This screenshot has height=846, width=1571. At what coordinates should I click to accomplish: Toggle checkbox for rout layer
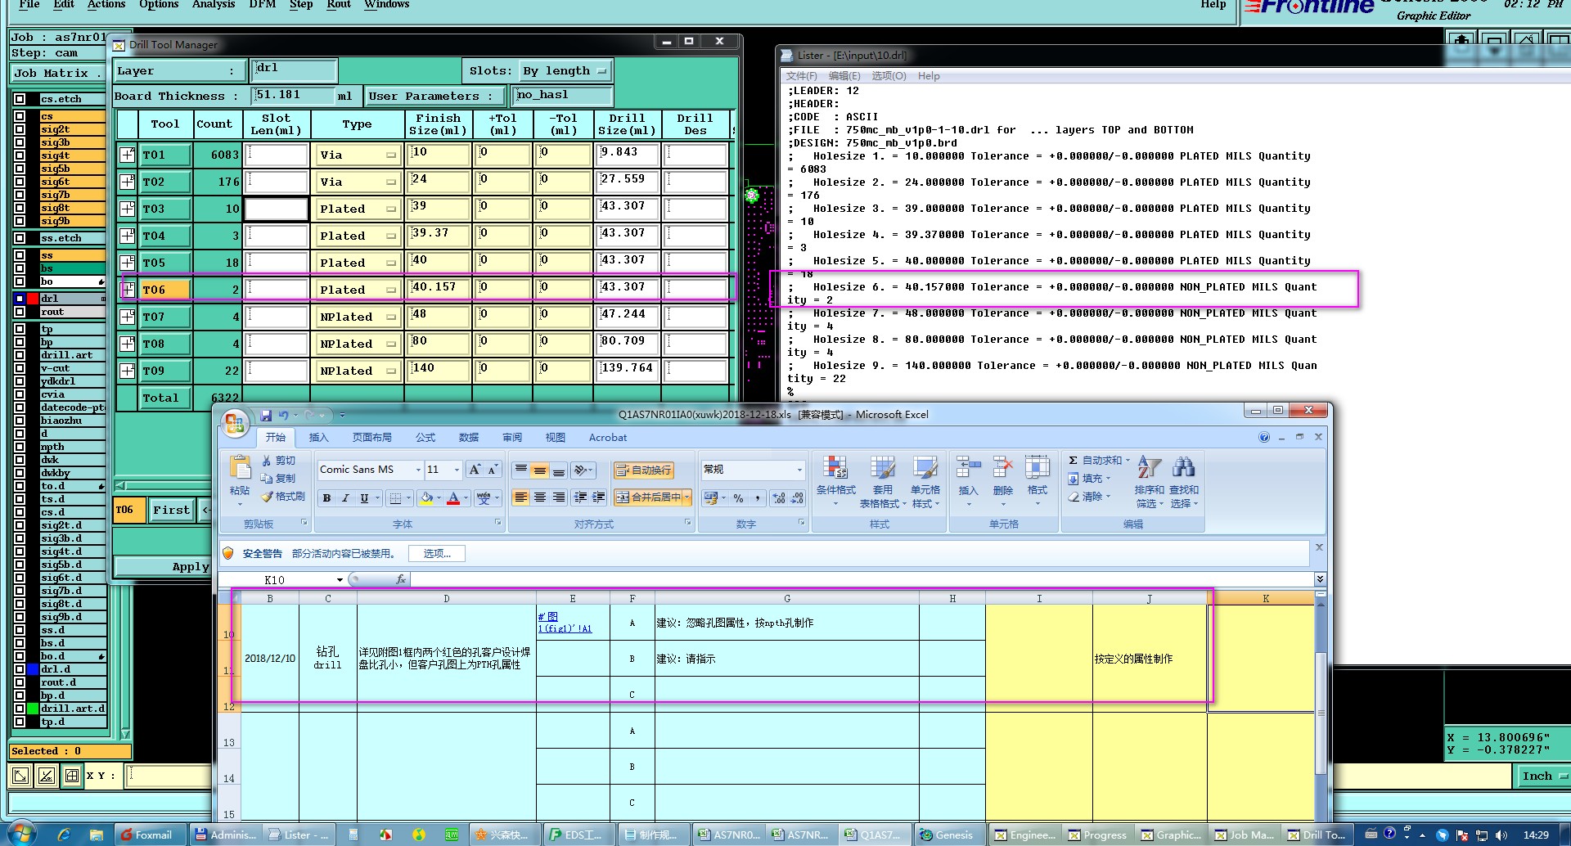pos(20,312)
